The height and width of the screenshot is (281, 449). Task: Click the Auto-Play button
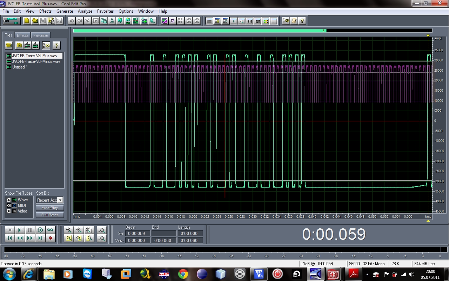(50, 208)
